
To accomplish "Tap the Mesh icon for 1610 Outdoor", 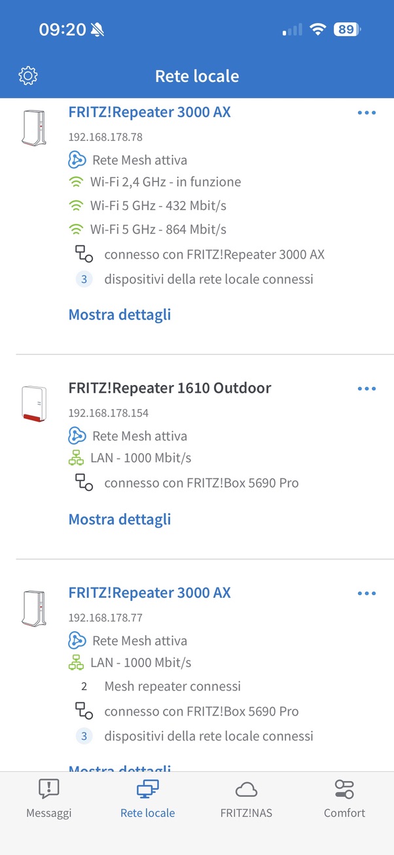I will pos(77,436).
